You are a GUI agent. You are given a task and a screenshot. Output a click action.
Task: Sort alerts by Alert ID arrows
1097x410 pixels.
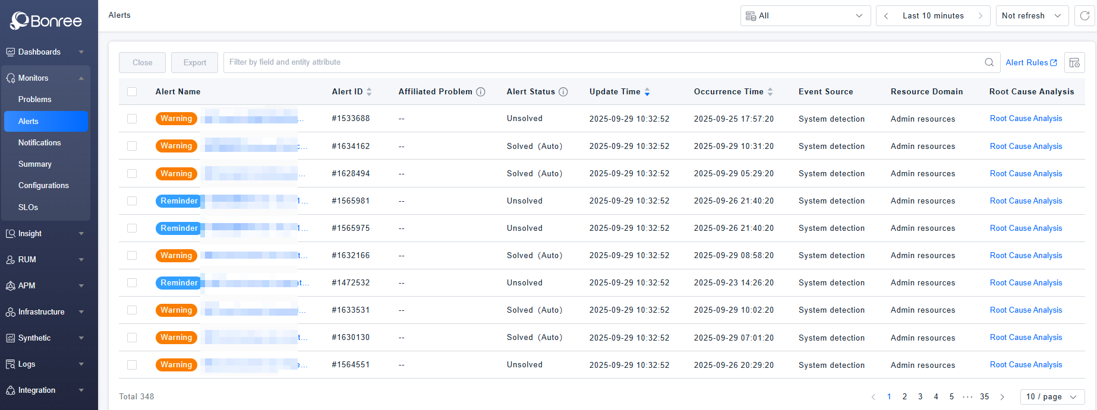coord(369,92)
